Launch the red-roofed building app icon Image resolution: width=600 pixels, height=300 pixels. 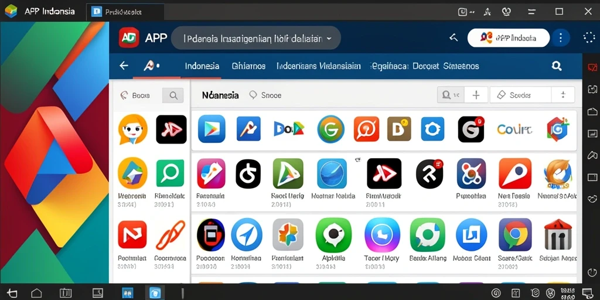point(558,234)
